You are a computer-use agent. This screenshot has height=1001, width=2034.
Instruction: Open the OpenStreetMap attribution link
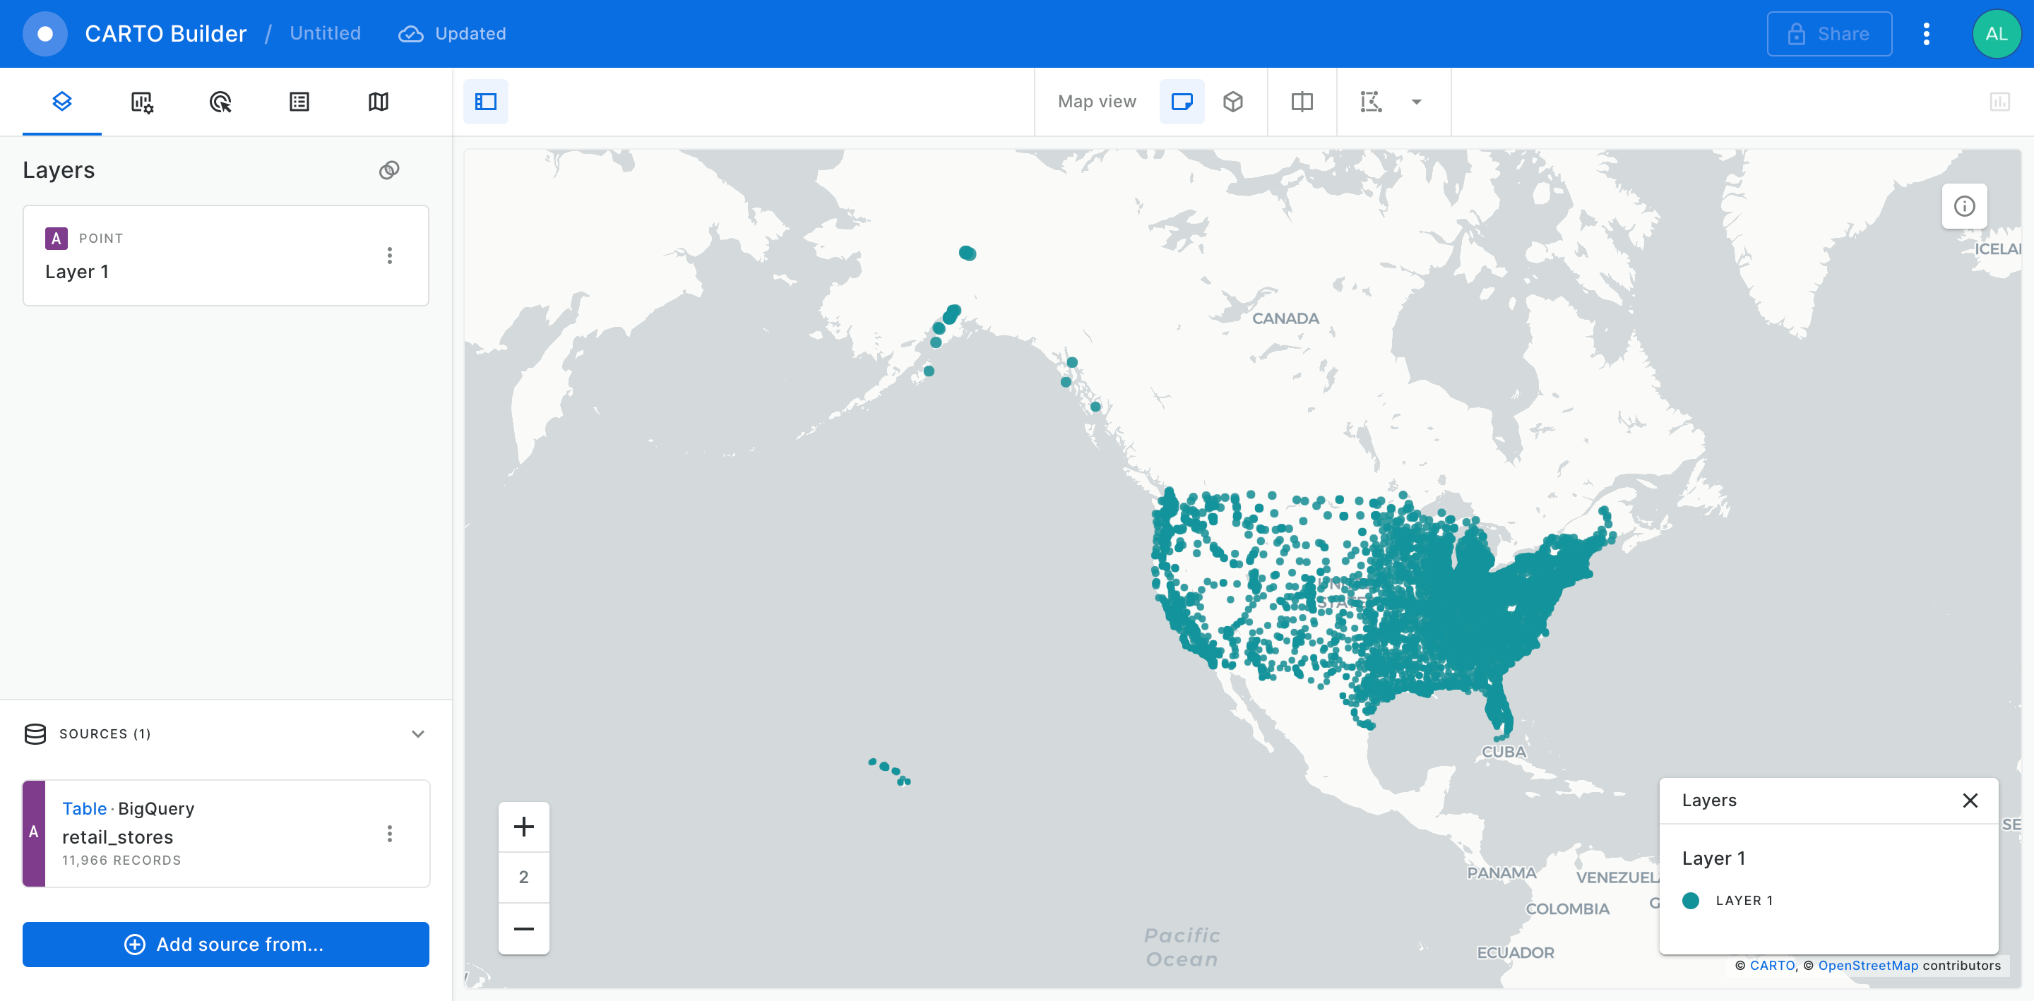1867,965
